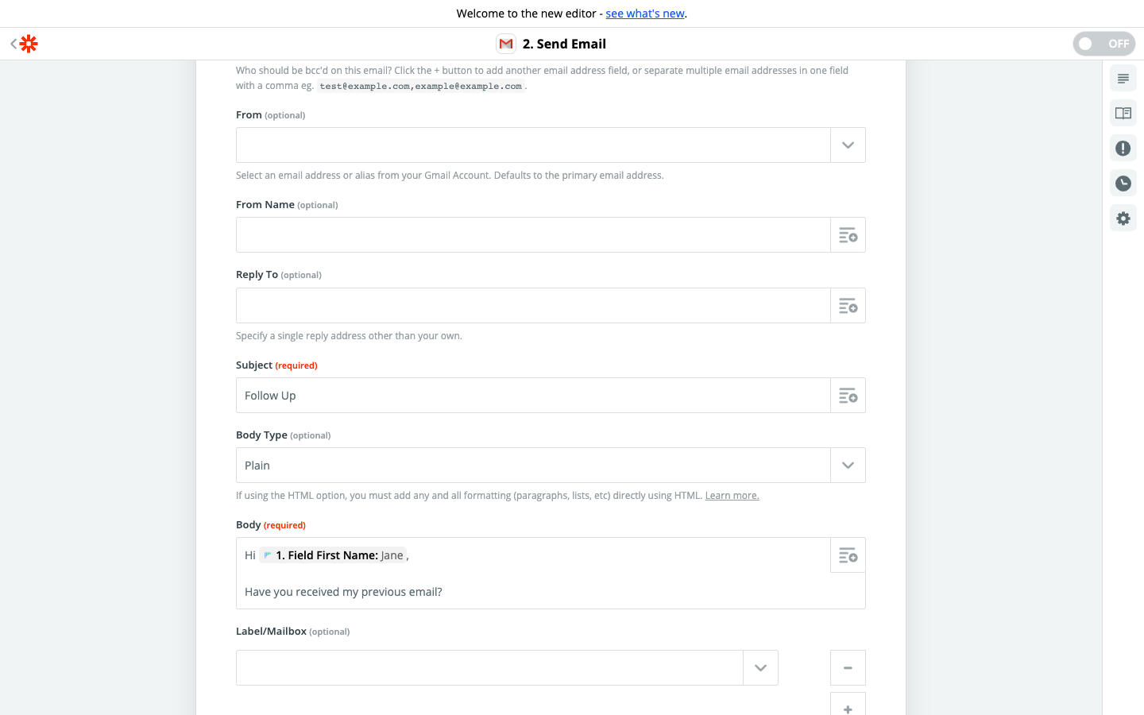
Task: Toggle the Zap ON/OFF switch
Action: (x=1103, y=44)
